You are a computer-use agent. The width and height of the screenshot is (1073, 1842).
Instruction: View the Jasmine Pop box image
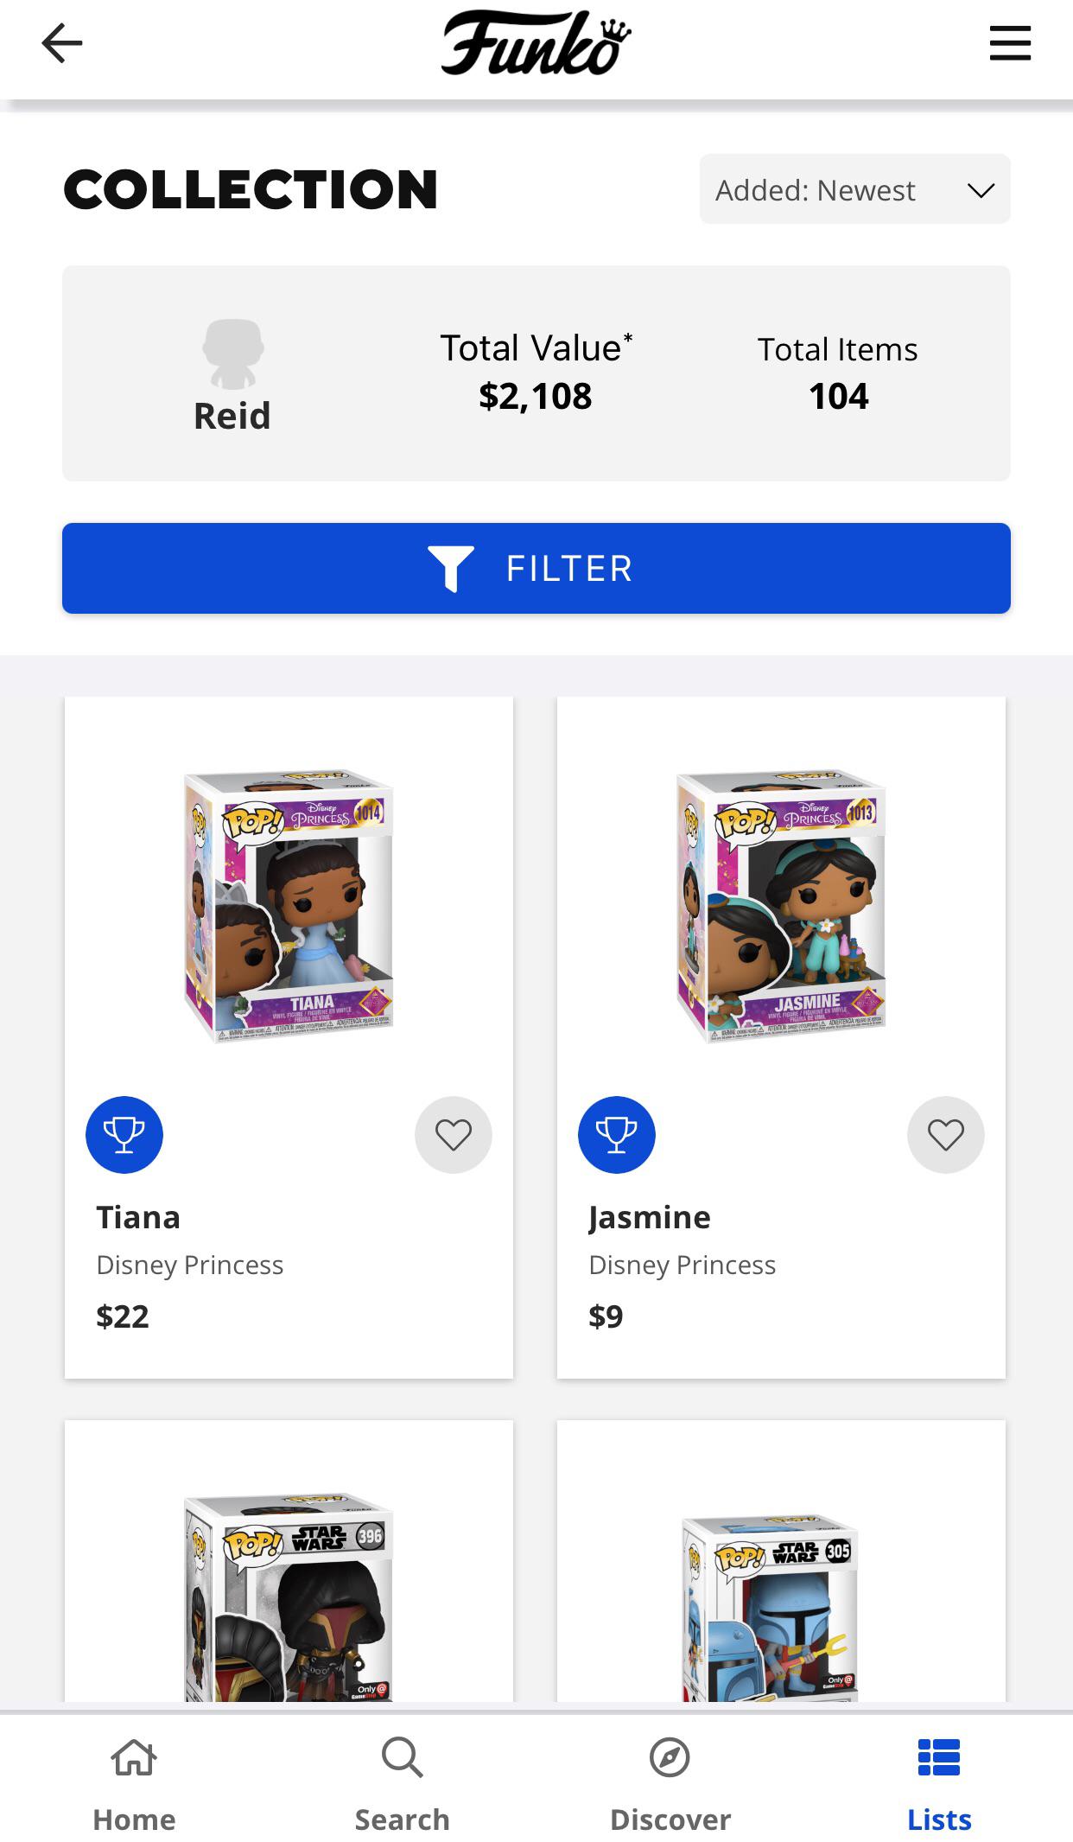[781, 906]
